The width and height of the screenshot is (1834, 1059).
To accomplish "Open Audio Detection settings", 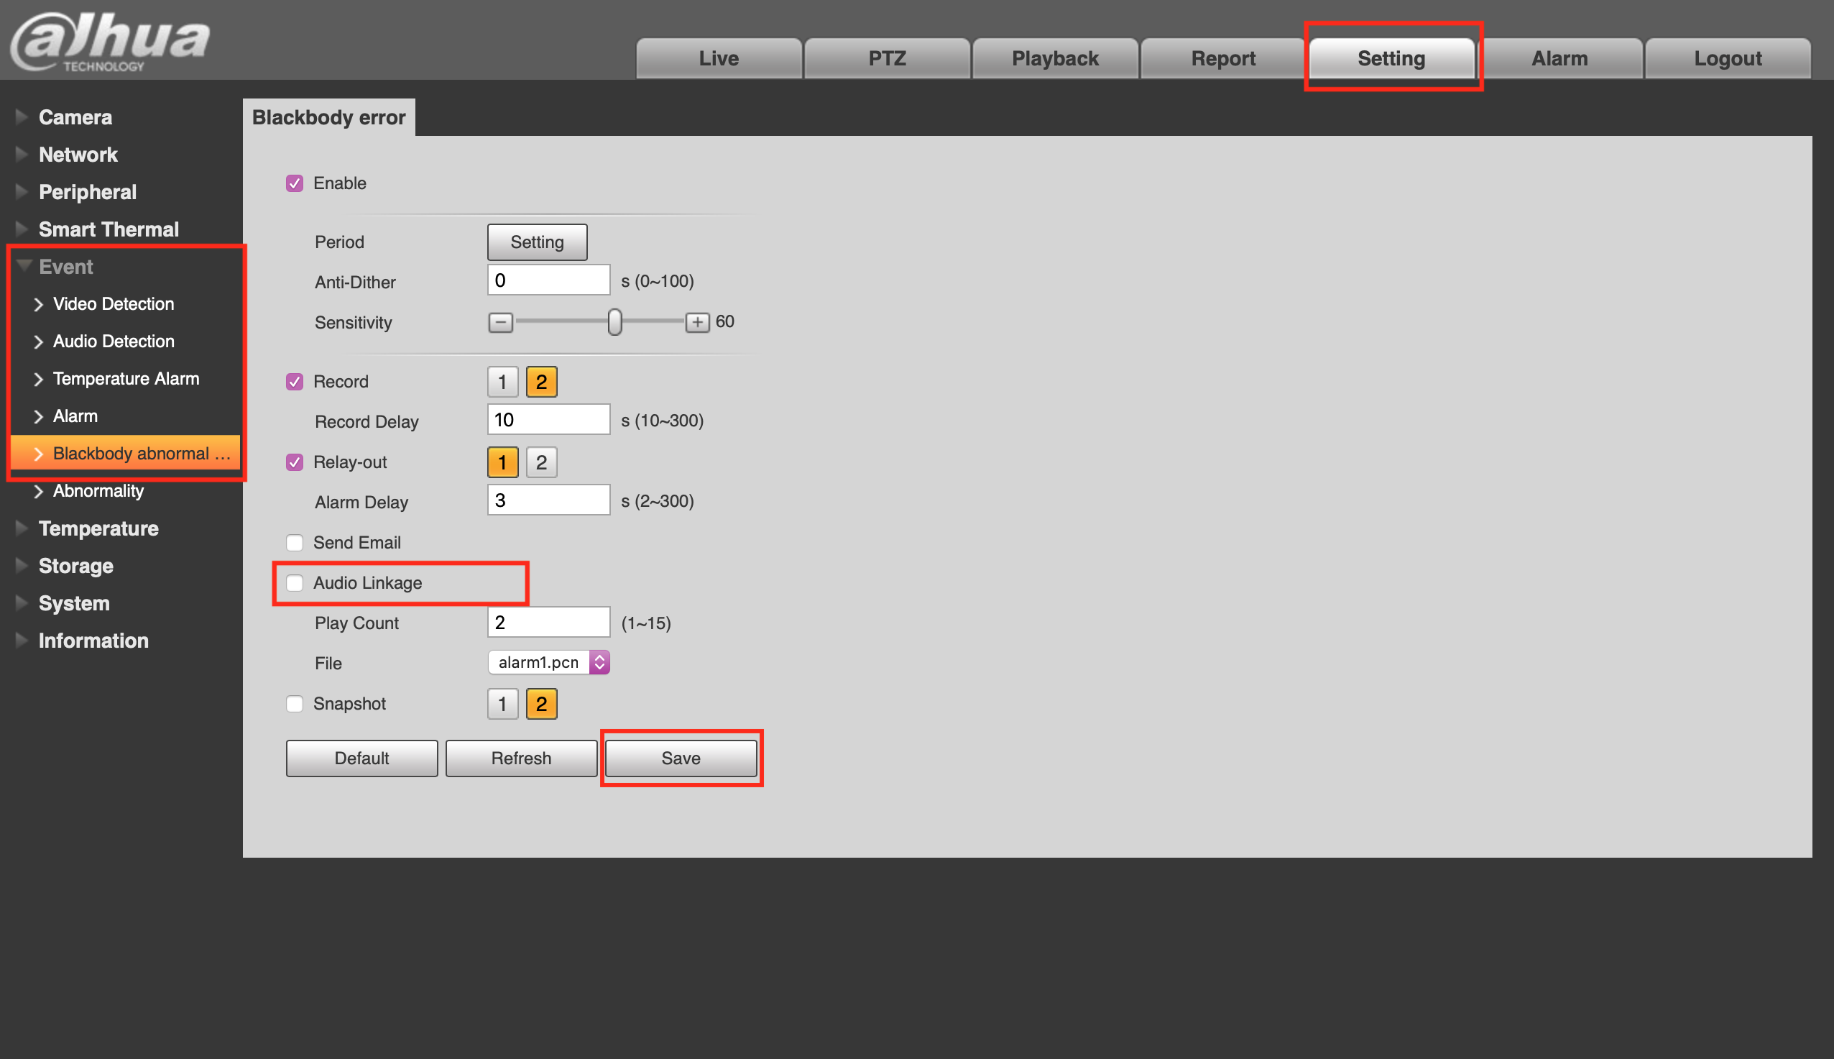I will [114, 341].
